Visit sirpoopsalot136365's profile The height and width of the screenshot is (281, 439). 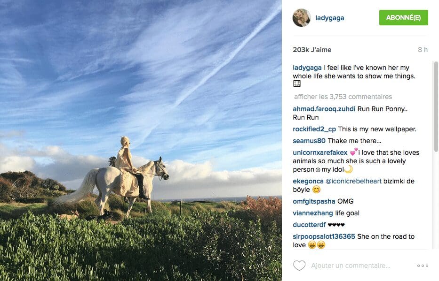324,236
